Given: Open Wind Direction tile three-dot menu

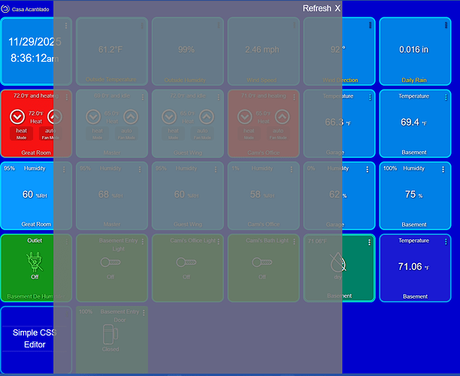Looking at the screenshot, I should pyautogui.click(x=370, y=26).
